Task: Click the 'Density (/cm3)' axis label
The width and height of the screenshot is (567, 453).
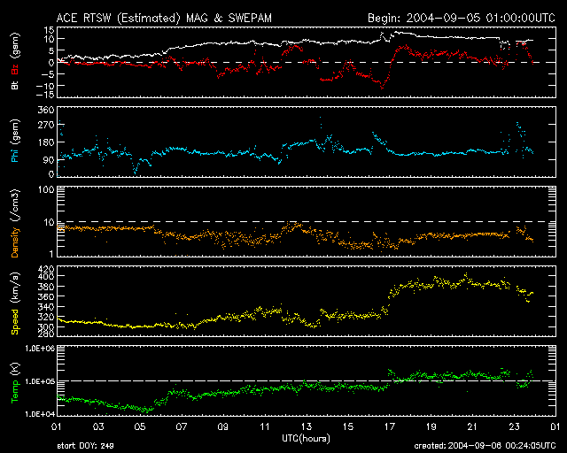Action: [15, 223]
